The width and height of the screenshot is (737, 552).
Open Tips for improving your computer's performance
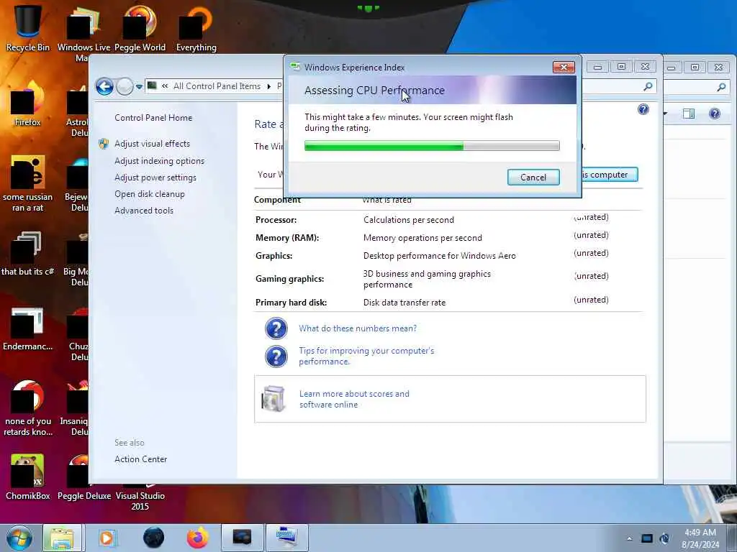coord(366,356)
